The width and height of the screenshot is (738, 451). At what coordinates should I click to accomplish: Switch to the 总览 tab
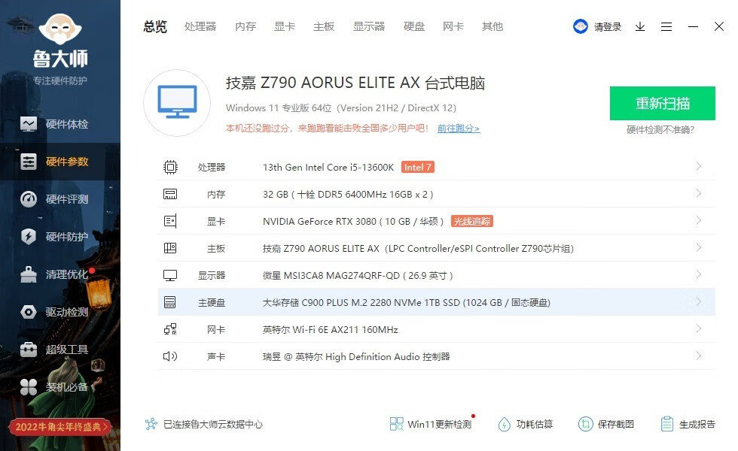[155, 27]
